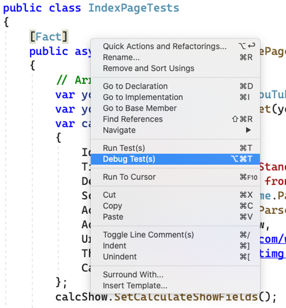Select Run To Cursor
The width and height of the screenshot is (286, 308).
tap(175, 177)
